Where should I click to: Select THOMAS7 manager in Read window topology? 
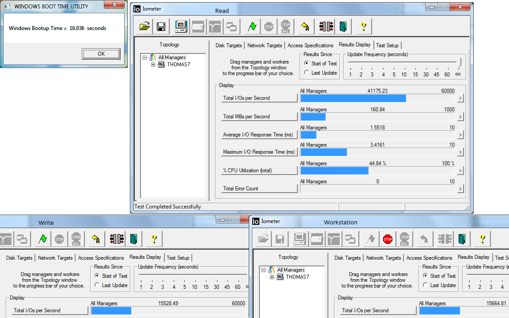coord(179,64)
